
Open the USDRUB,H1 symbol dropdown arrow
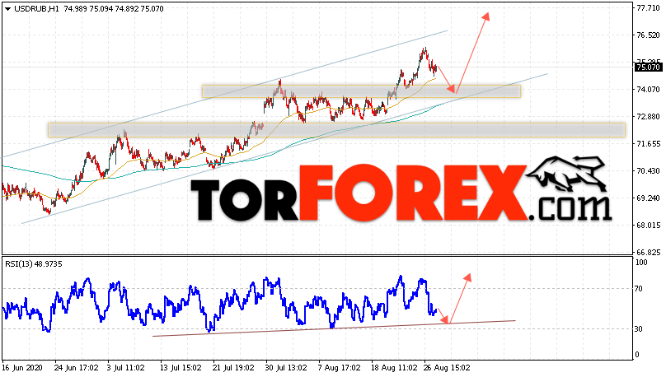8,9
